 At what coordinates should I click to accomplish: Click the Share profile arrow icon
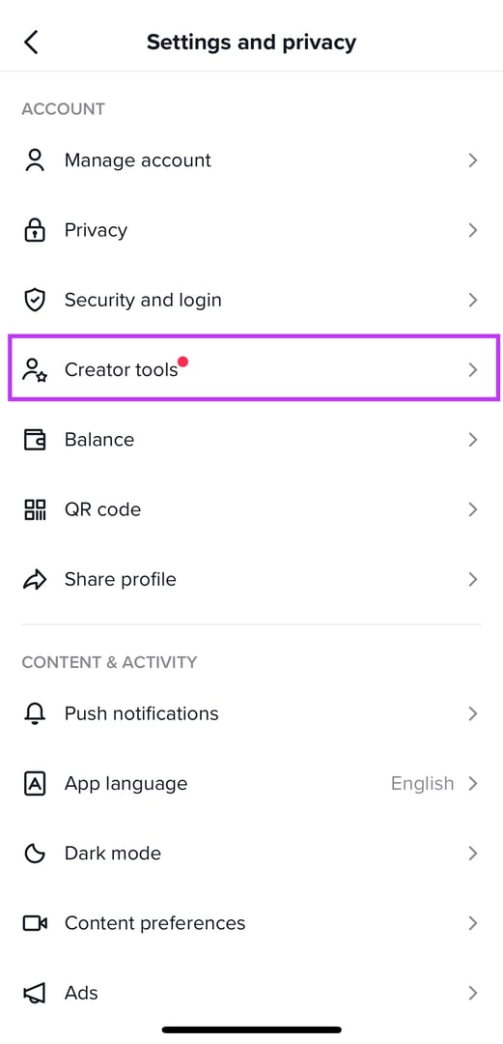tap(35, 579)
